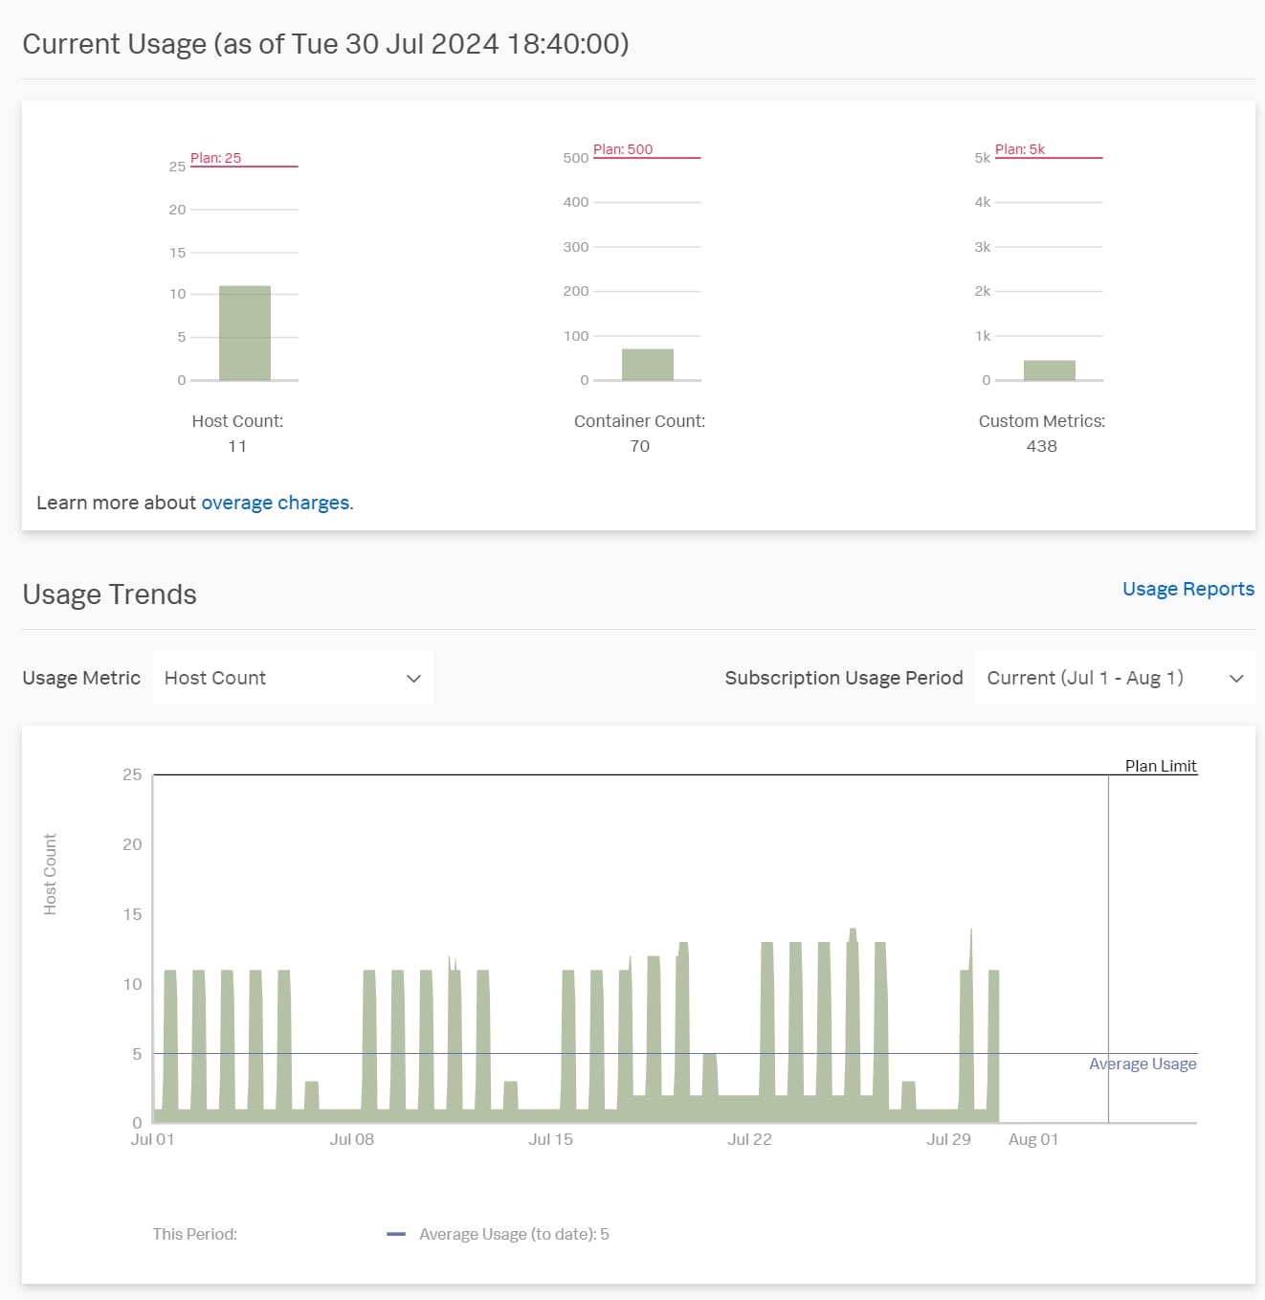The height and width of the screenshot is (1300, 1265).
Task: Click the vertical 'Host Count' axis title
Action: [50, 874]
